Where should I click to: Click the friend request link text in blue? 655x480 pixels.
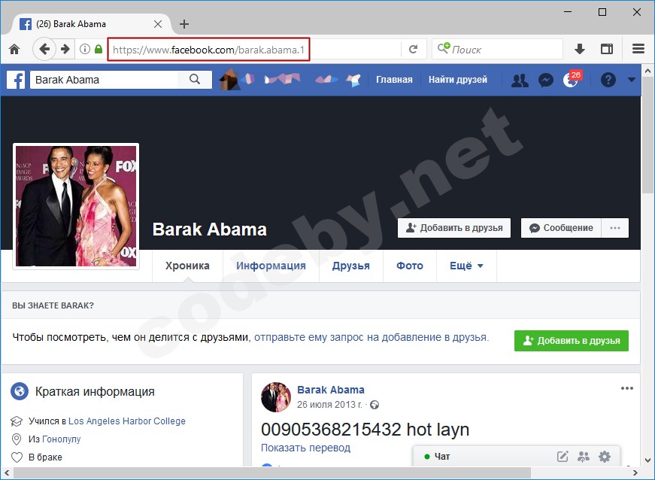[x=371, y=337]
